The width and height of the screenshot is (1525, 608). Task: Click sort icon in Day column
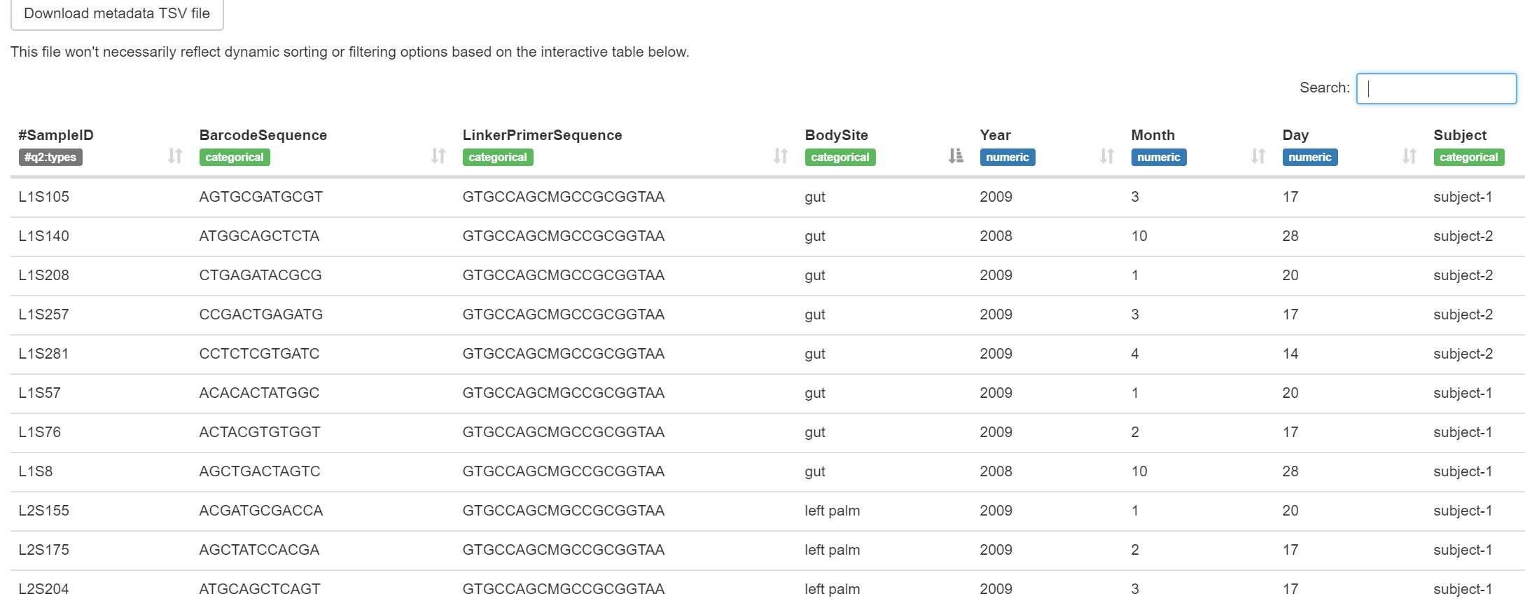click(x=1409, y=156)
